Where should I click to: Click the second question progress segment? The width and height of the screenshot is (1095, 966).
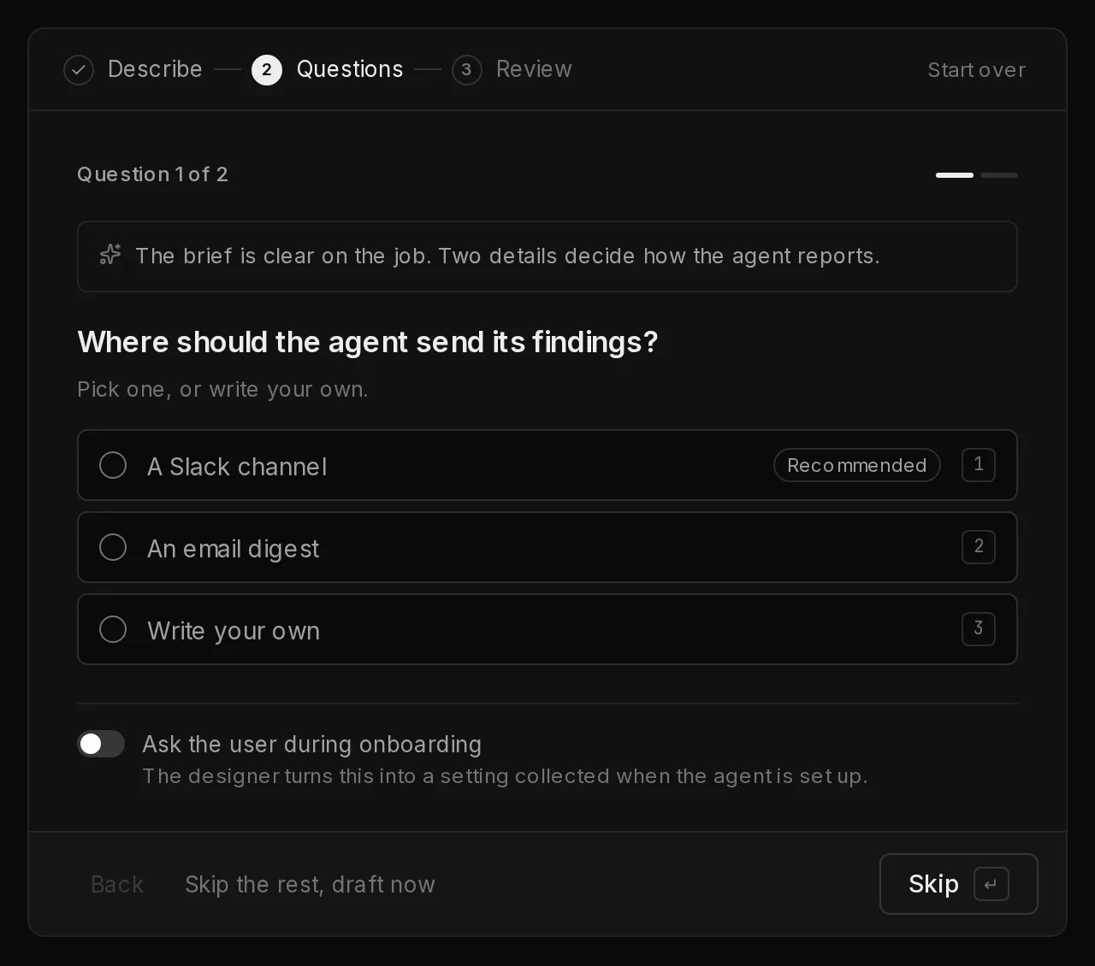(999, 175)
